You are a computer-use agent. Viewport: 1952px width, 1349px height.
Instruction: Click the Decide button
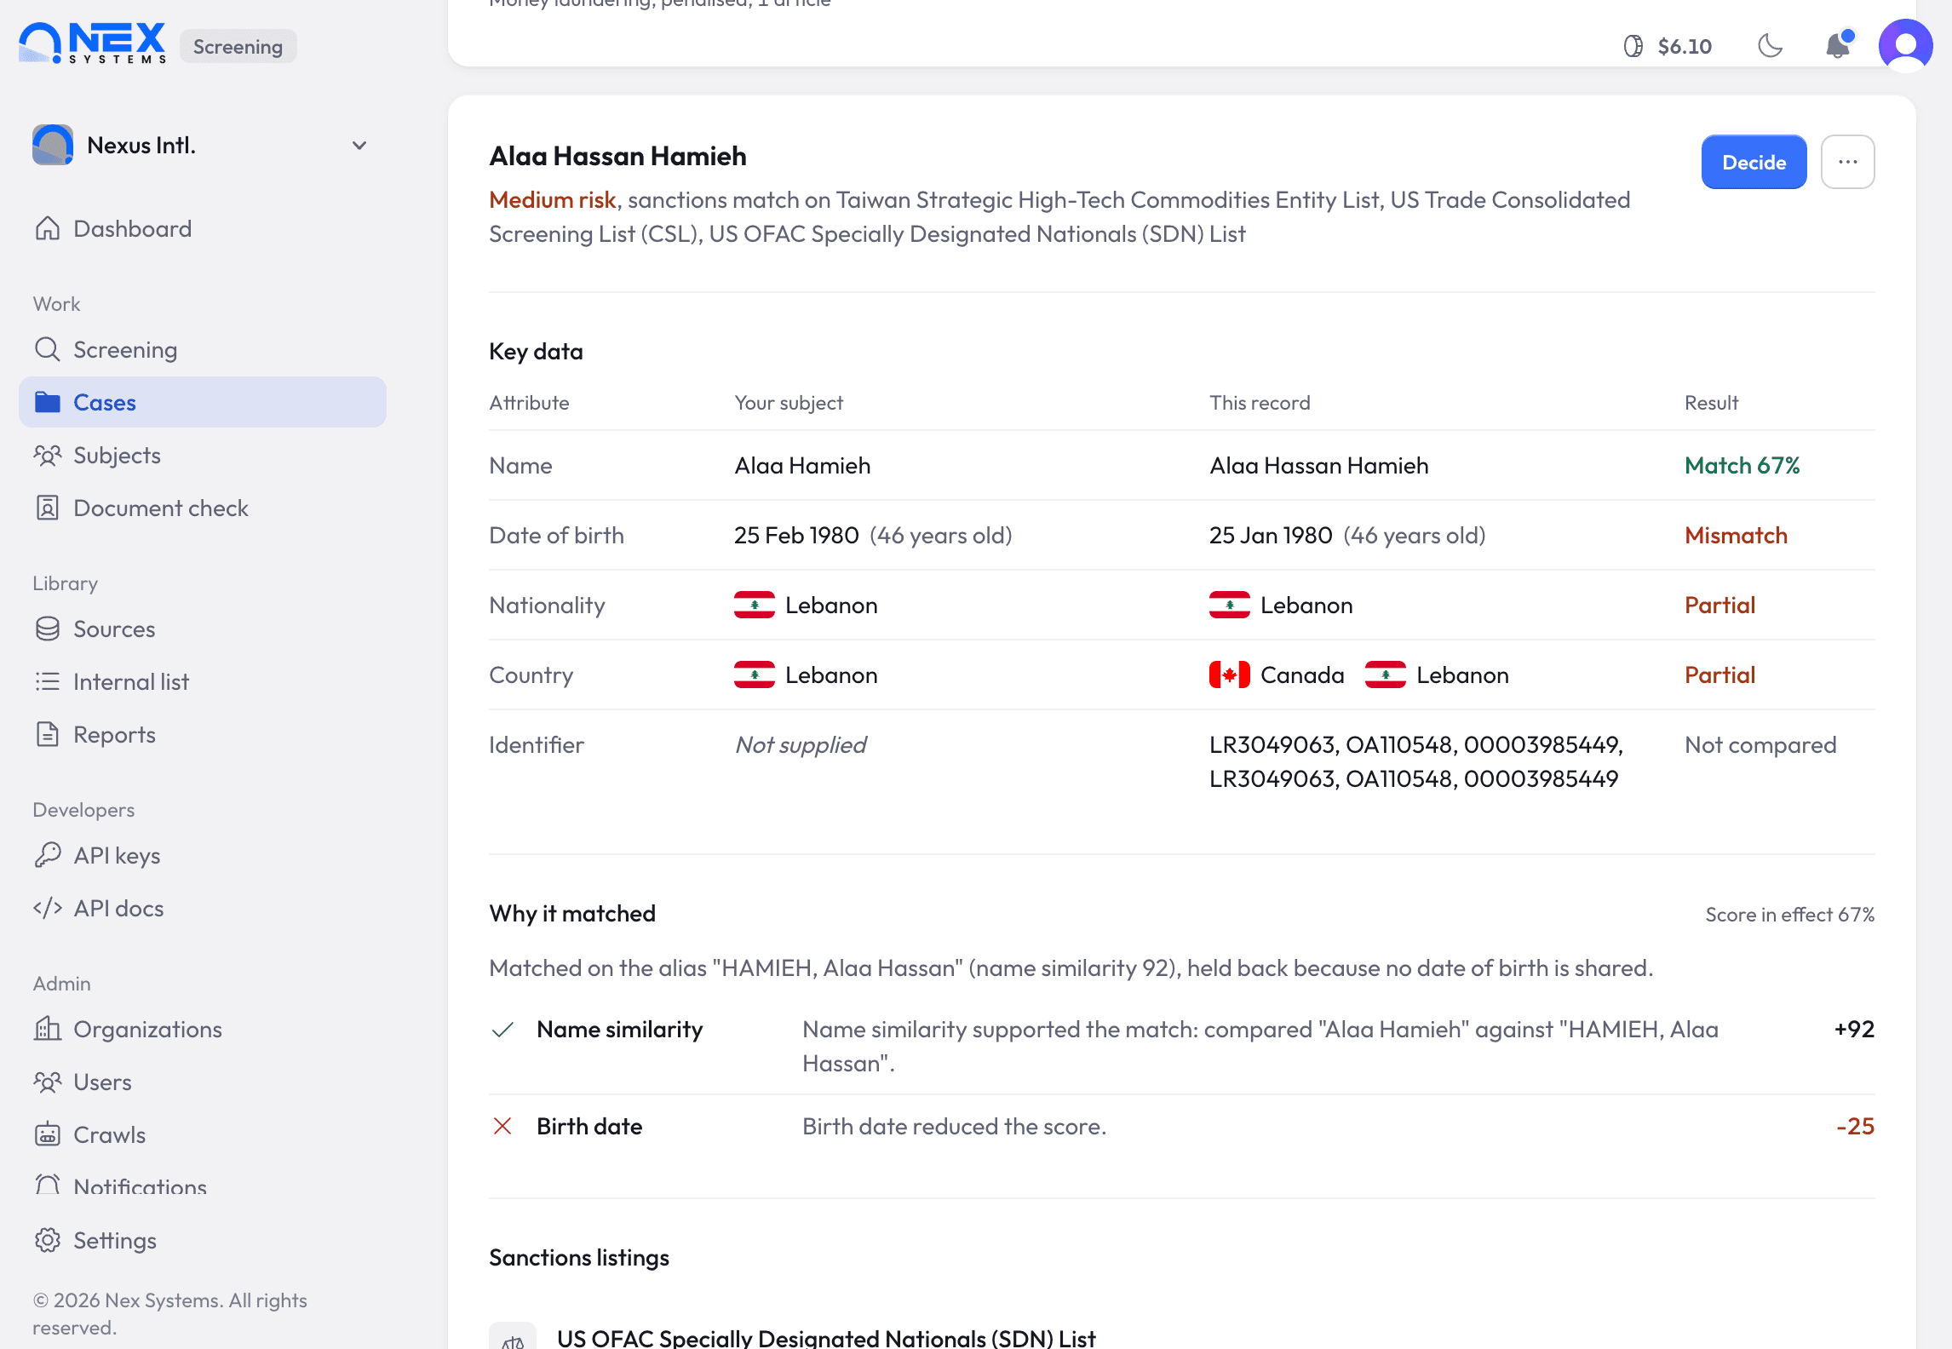coord(1754,162)
